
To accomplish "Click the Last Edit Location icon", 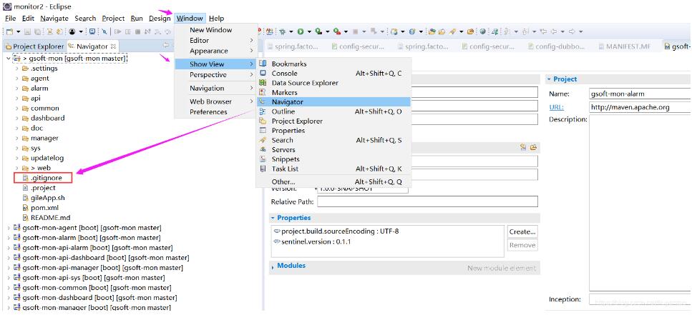I will [x=544, y=31].
